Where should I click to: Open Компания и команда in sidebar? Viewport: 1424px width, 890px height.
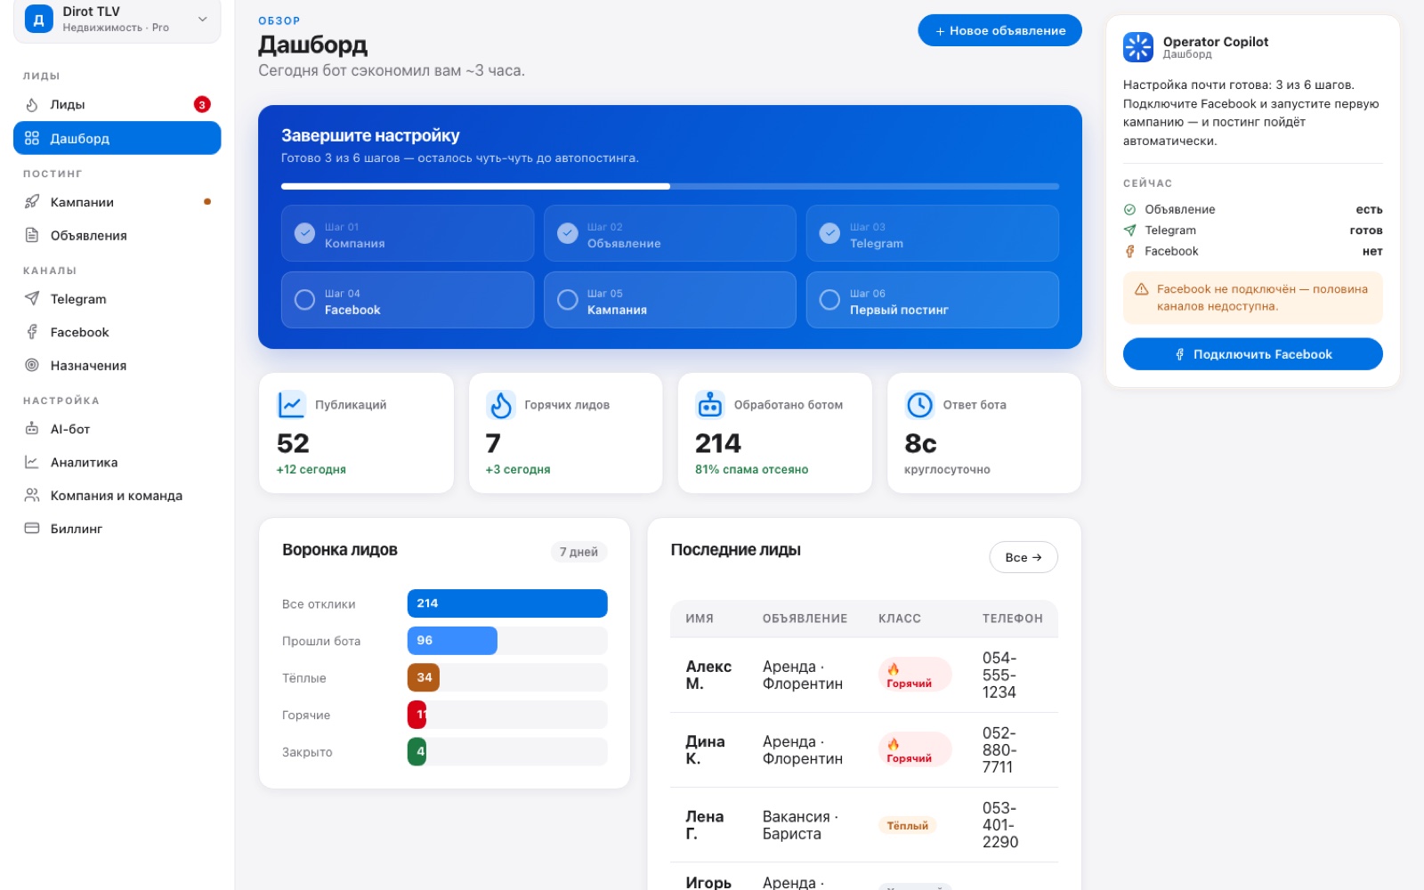pyautogui.click(x=117, y=495)
